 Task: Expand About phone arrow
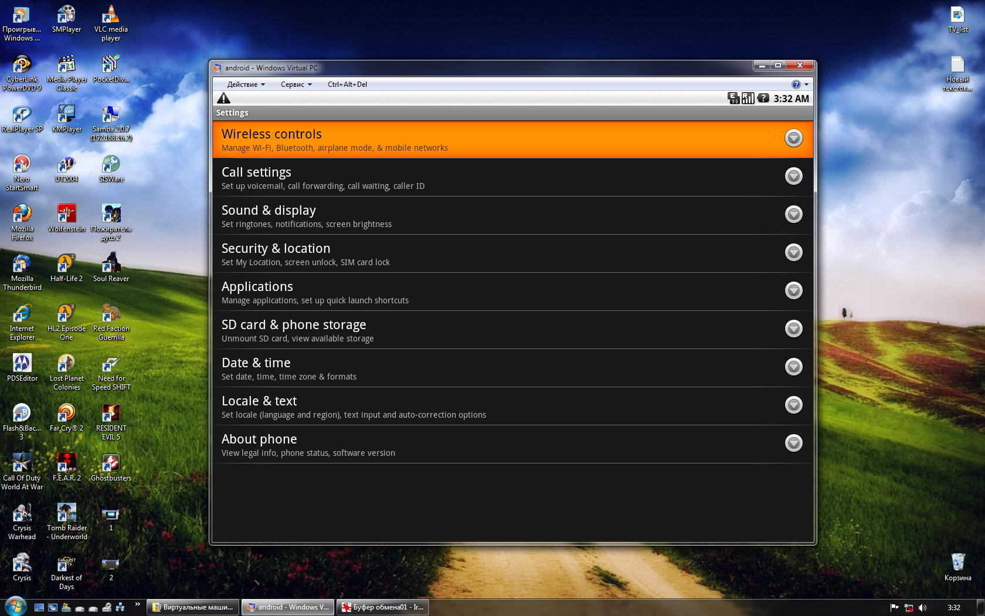pos(793,443)
